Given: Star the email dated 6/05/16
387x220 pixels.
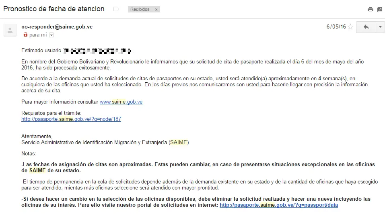Looking at the screenshot, I should (350, 27).
